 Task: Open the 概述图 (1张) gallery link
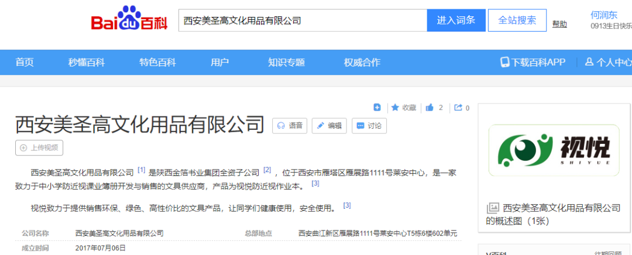coord(553,215)
